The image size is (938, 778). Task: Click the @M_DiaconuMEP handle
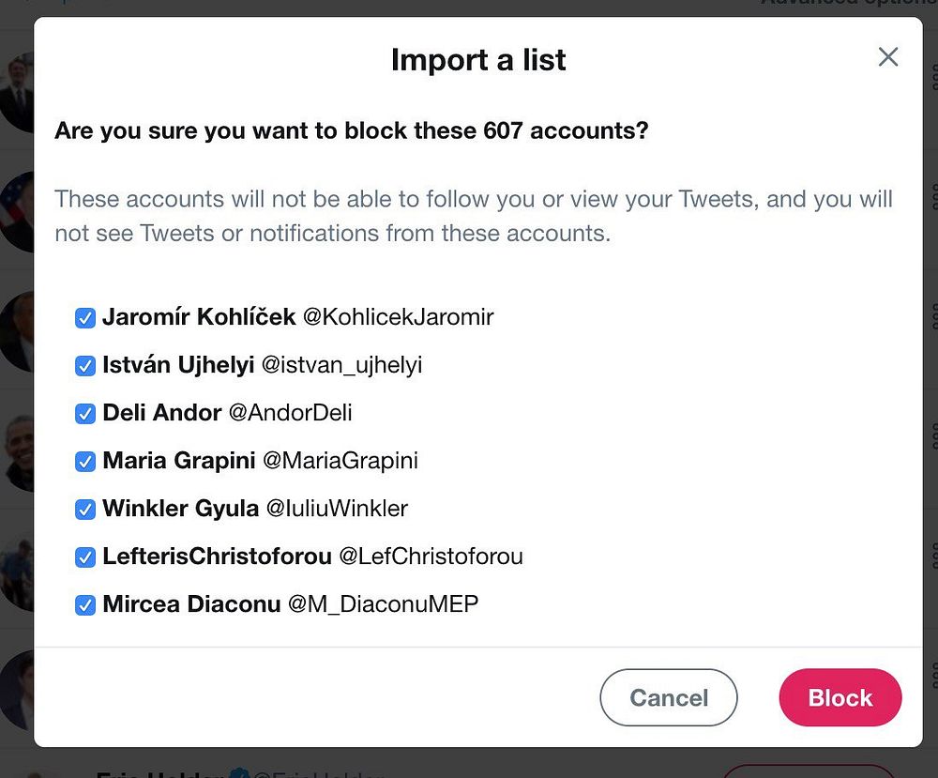383,604
